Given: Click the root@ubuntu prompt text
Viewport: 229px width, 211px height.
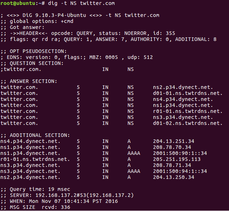Looking at the screenshot, I should click(18, 3).
